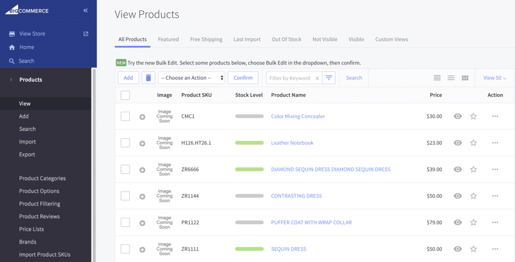This screenshot has height=262, width=515.
Task: Open the Choose an Action dropdown
Action: click(192, 78)
